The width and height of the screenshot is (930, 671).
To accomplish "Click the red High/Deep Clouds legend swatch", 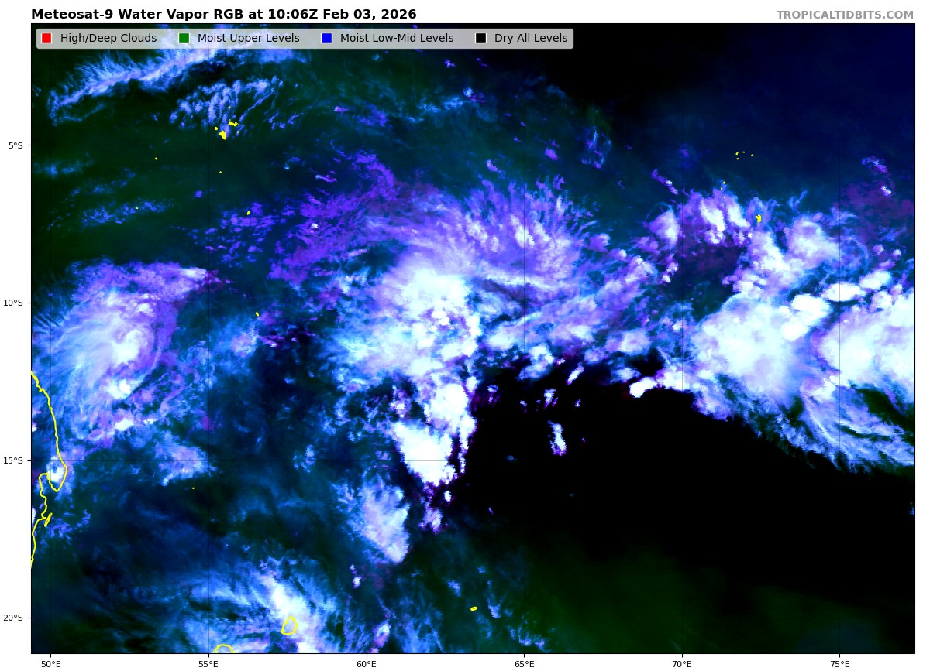I will click(x=46, y=39).
